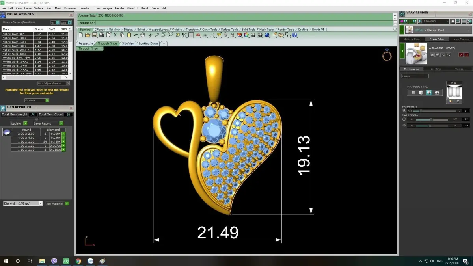Click the remove map X button
Image resolution: width=473 pixels, height=266 pixels.
click(x=458, y=102)
